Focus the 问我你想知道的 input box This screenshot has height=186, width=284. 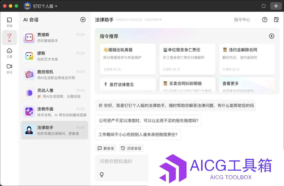tap(122, 161)
